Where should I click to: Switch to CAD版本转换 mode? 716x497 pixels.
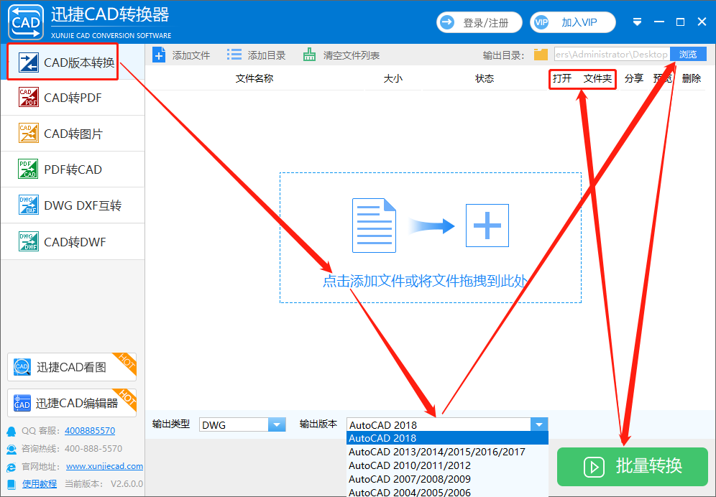[x=73, y=62]
